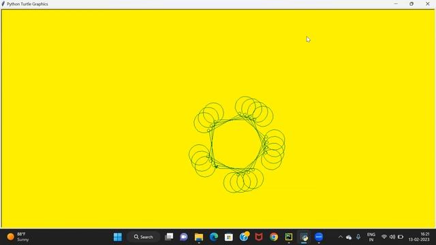
Task: Click the Python Turtle Graphics feather icon
Action: point(3,4)
